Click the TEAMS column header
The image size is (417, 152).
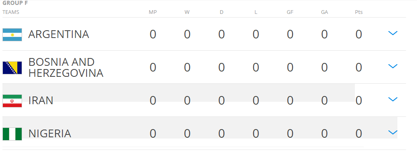click(11, 12)
